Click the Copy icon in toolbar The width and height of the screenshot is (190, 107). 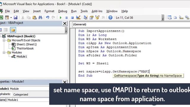[x=28, y=18]
